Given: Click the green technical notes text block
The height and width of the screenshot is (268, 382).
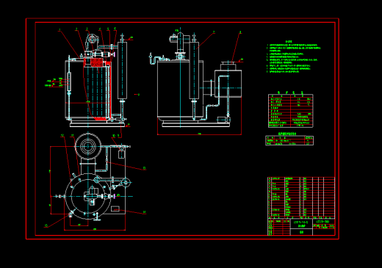Looking at the screenshot, I should [294, 57].
